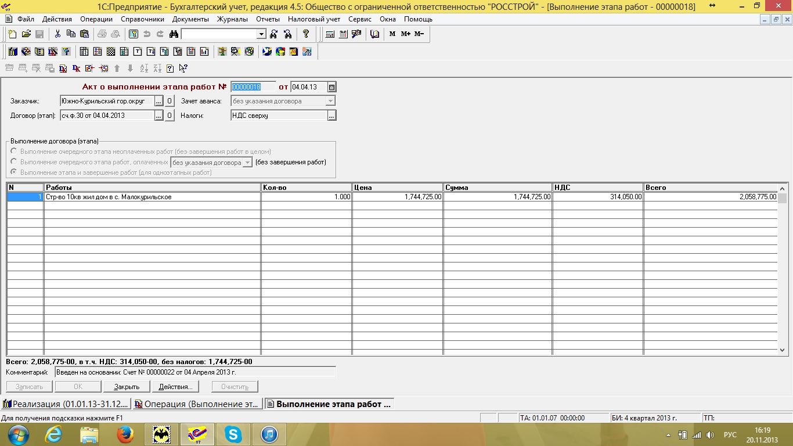Click the Комментарий text field
The height and width of the screenshot is (446, 793).
[195, 372]
